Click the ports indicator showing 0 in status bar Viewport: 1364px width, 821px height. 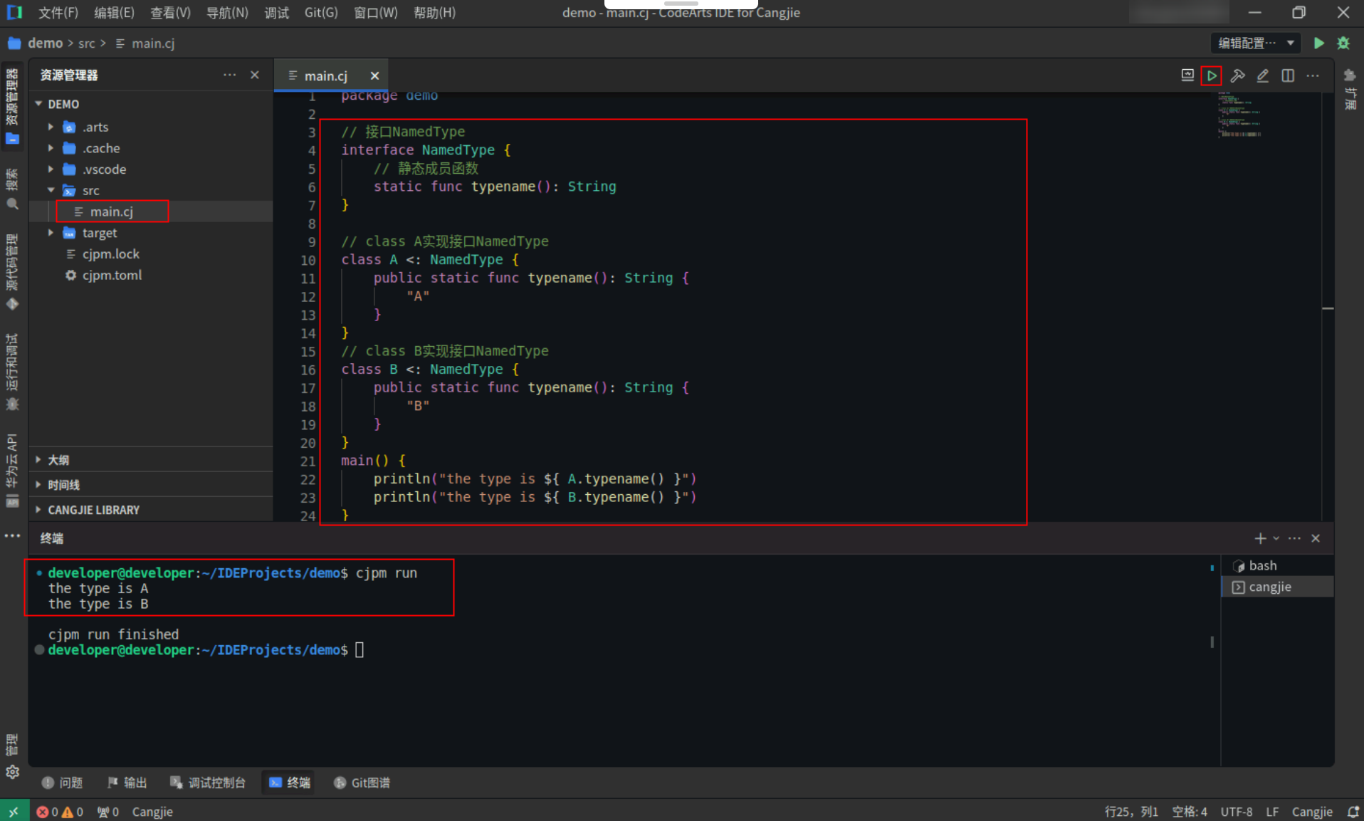click(107, 812)
